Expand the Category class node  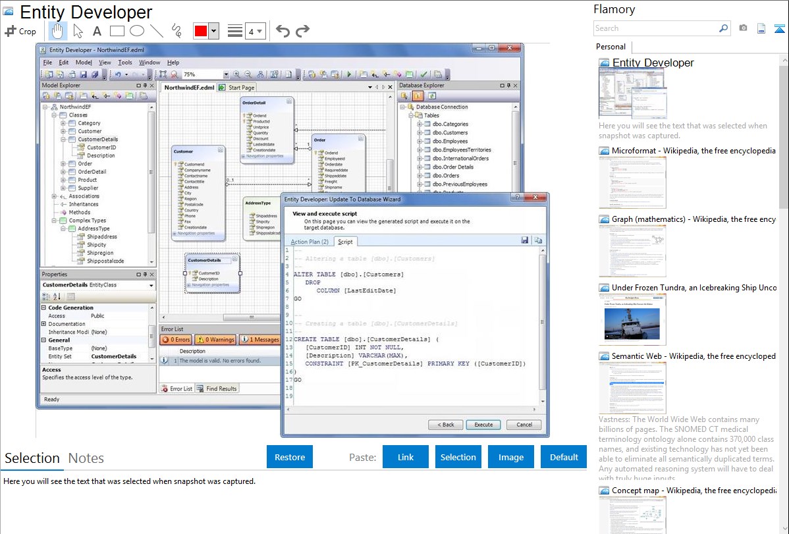coord(63,123)
